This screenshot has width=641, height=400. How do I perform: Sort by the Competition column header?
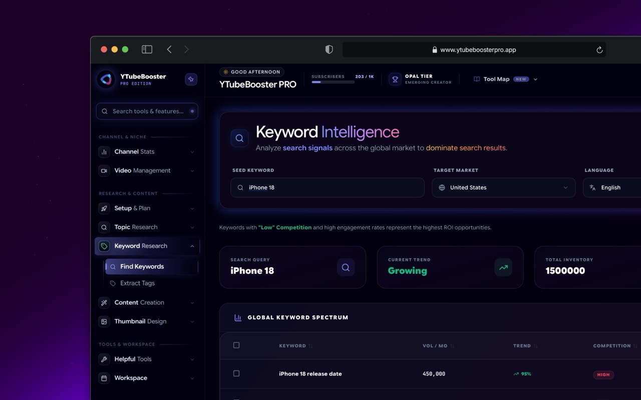tap(616, 346)
